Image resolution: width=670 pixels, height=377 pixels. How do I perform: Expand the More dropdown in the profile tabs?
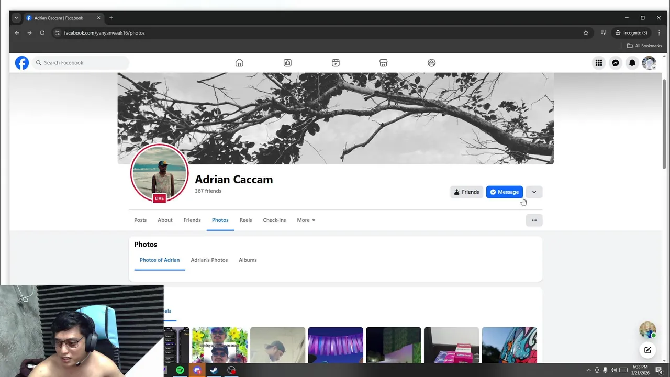point(306,220)
